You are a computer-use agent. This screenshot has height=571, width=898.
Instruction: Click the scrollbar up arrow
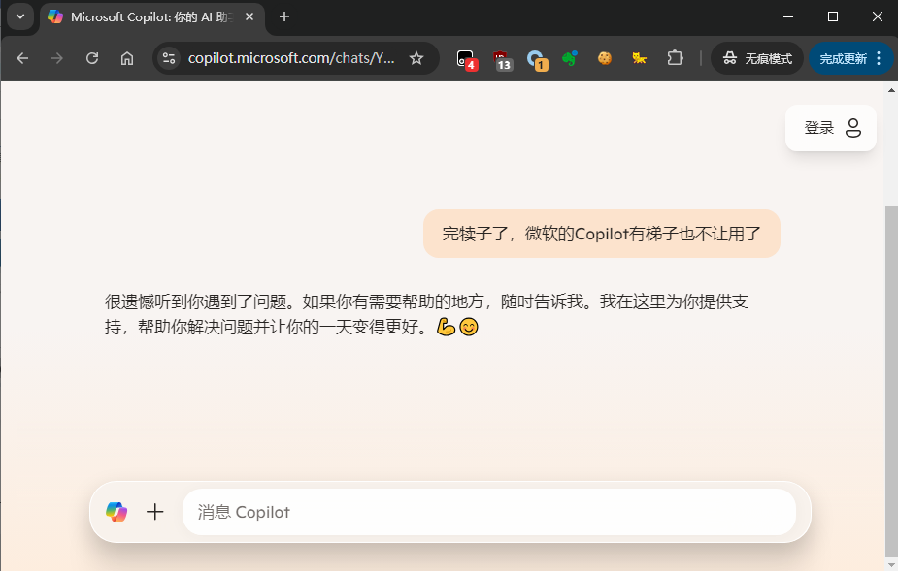[x=892, y=90]
